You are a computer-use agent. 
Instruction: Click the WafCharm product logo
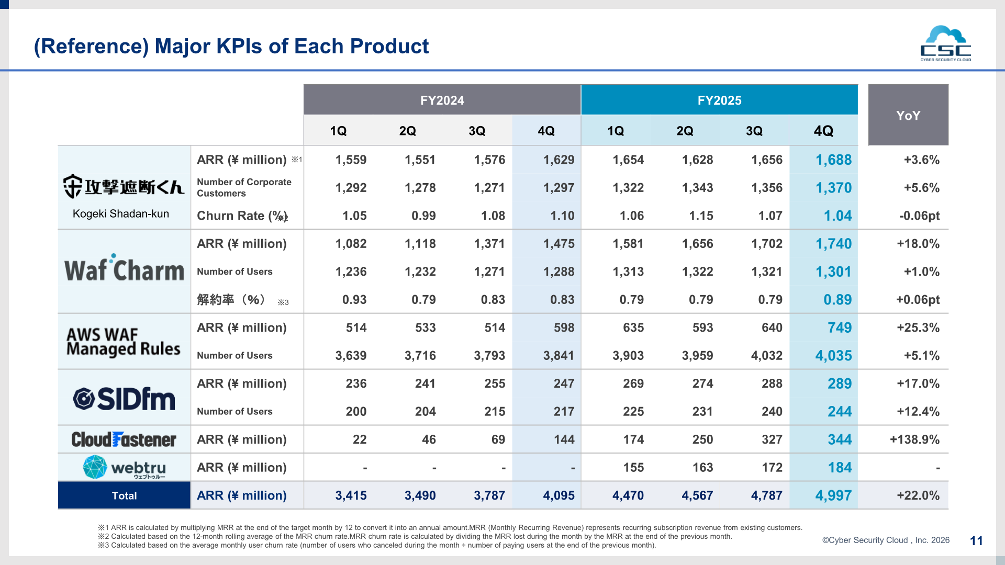click(x=124, y=268)
